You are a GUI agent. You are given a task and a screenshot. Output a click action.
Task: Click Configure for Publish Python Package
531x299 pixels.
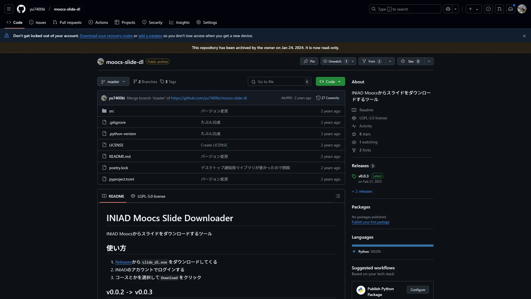click(x=418, y=290)
